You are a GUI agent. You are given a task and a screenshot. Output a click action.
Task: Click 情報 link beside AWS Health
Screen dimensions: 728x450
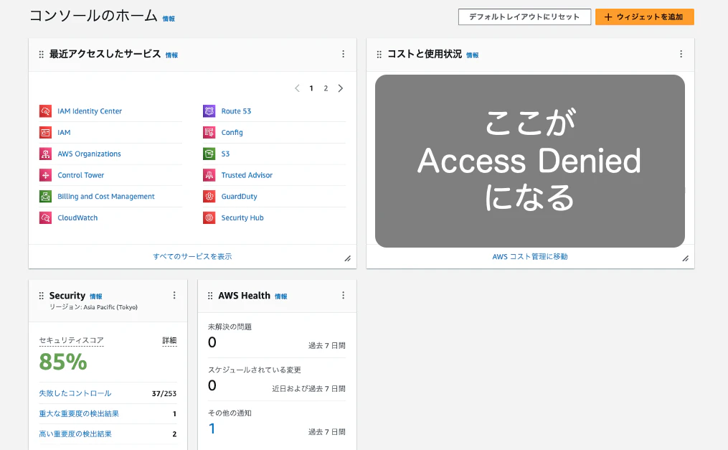(x=281, y=296)
